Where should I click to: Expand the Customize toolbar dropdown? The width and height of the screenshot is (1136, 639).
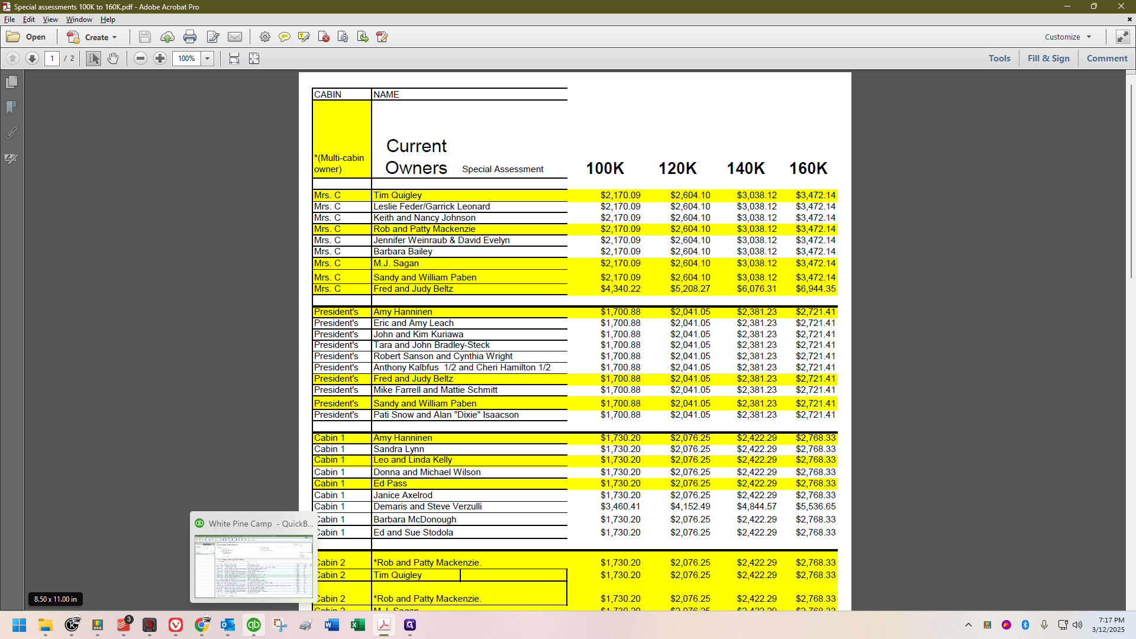point(1068,37)
